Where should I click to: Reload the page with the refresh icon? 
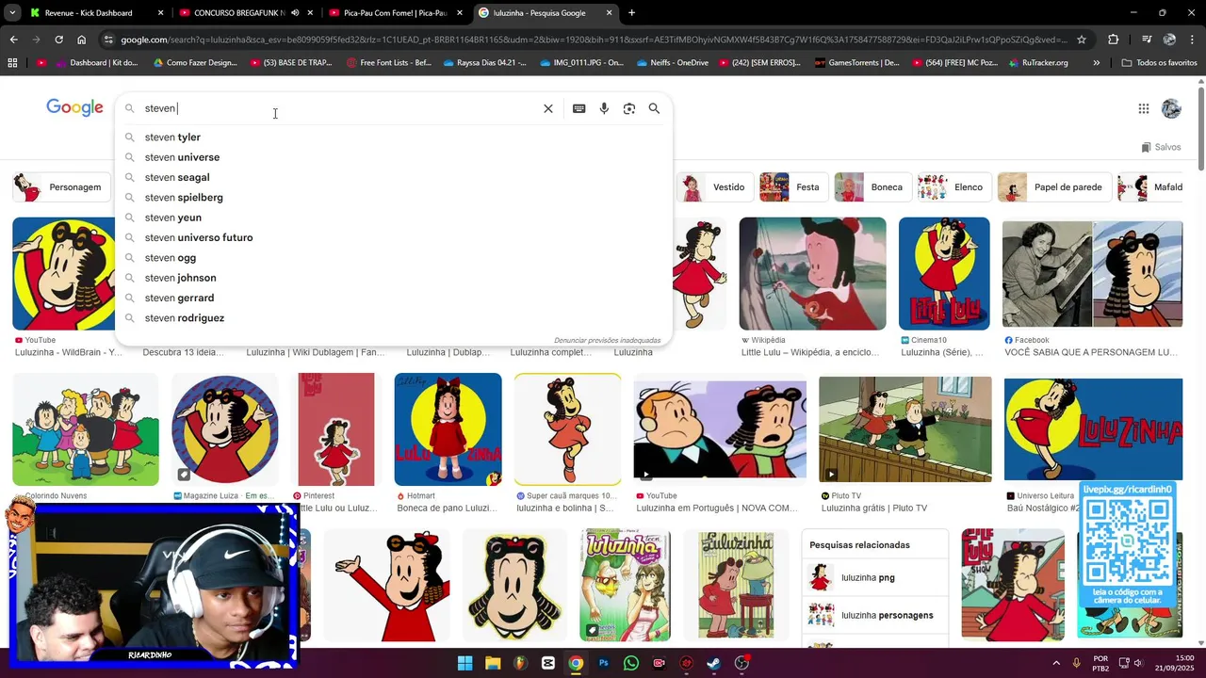pos(58,40)
